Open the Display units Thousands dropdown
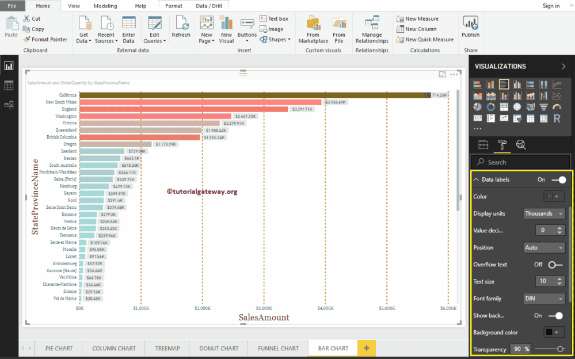The height and width of the screenshot is (359, 575). pos(543,213)
